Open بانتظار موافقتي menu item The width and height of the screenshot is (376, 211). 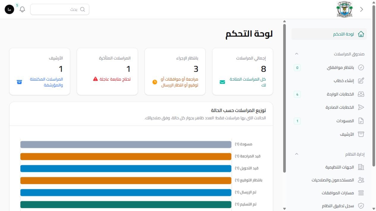[329, 68]
